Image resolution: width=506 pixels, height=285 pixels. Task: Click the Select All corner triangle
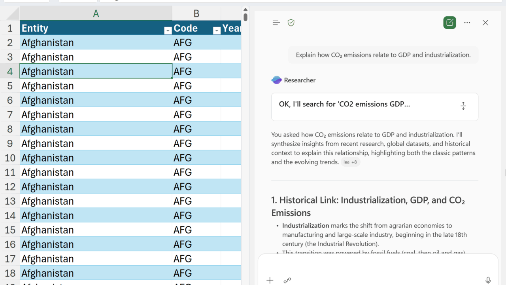pyautogui.click(x=12, y=15)
